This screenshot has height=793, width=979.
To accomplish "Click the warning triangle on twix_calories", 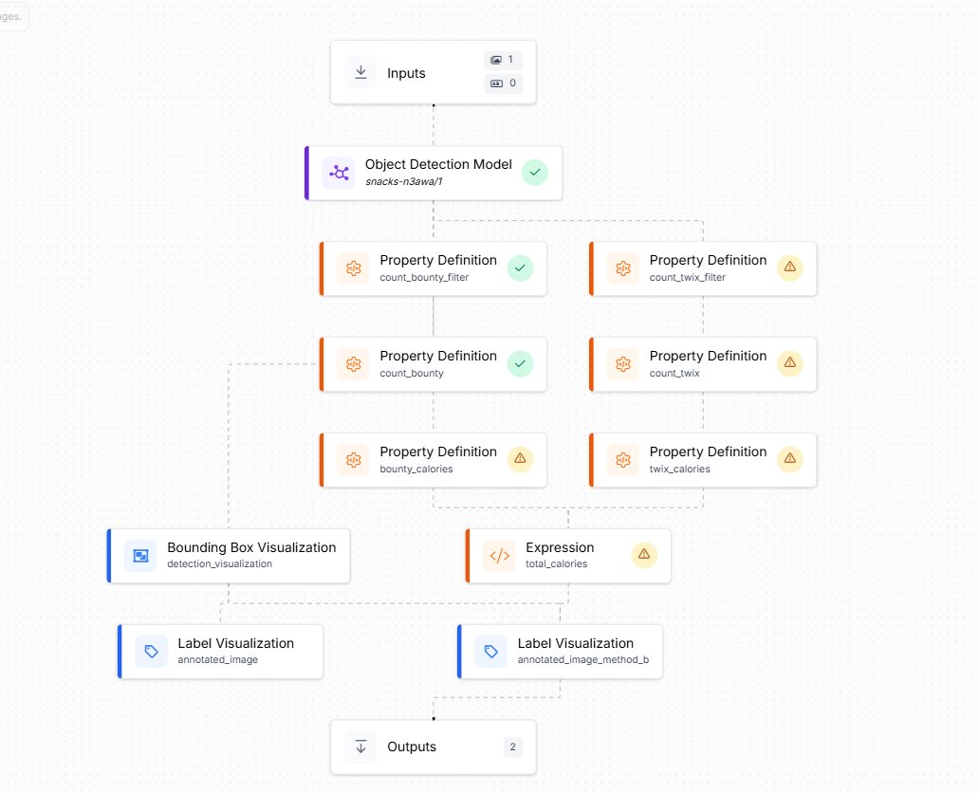I will point(790,459).
